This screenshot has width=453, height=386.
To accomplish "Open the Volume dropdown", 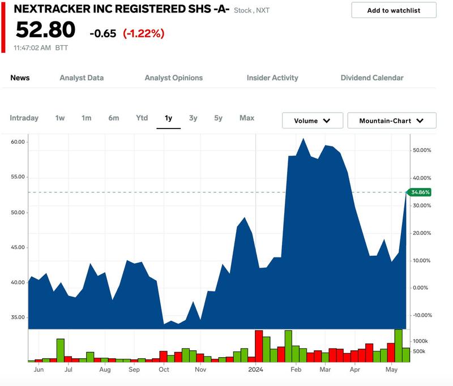I will (313, 121).
